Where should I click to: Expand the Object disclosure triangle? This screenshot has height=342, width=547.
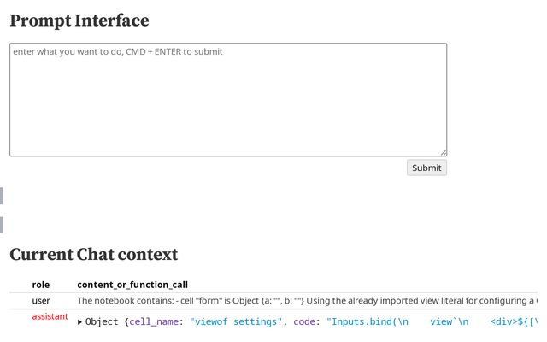80,322
